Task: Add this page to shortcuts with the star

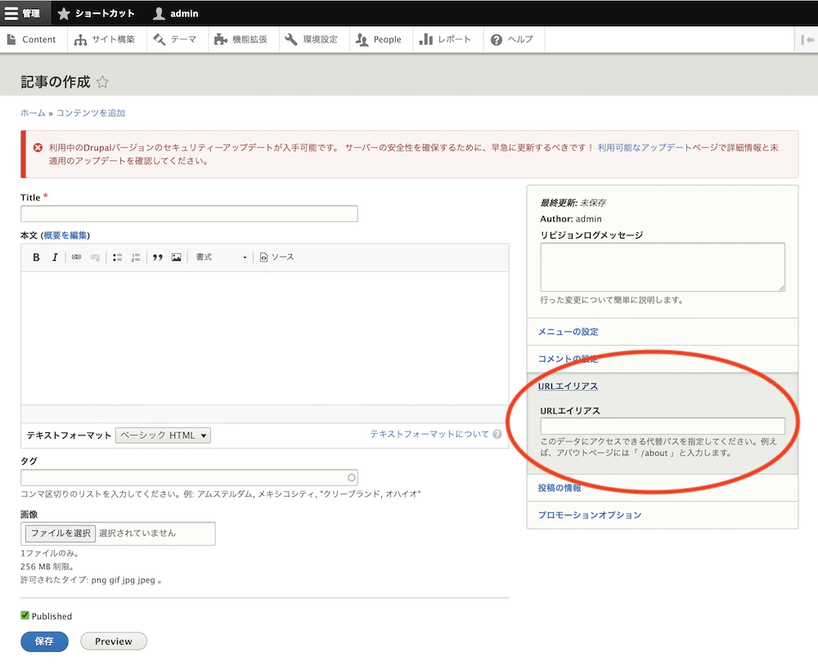Action: (x=103, y=82)
